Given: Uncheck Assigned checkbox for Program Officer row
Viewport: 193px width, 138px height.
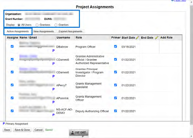Looking at the screenshot, I should pyautogui.click(x=12, y=47).
